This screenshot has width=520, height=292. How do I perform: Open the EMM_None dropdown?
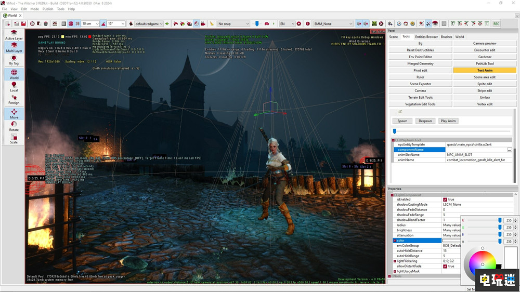pyautogui.click(x=333, y=24)
